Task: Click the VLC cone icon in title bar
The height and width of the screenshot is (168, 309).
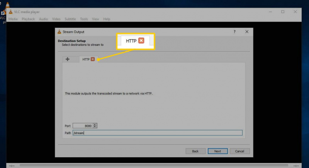Action: point(11,12)
